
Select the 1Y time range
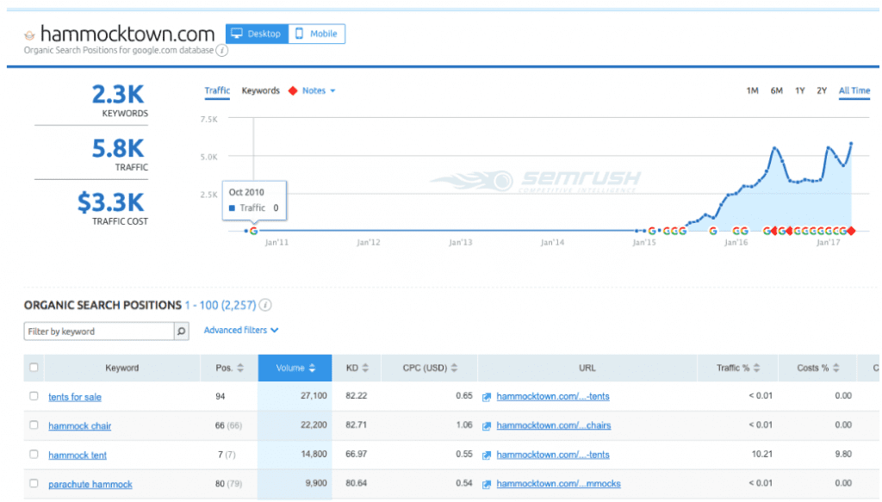pyautogui.click(x=798, y=90)
